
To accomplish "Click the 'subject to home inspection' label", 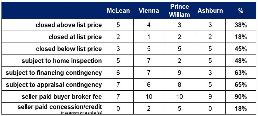I will click(62, 61).
